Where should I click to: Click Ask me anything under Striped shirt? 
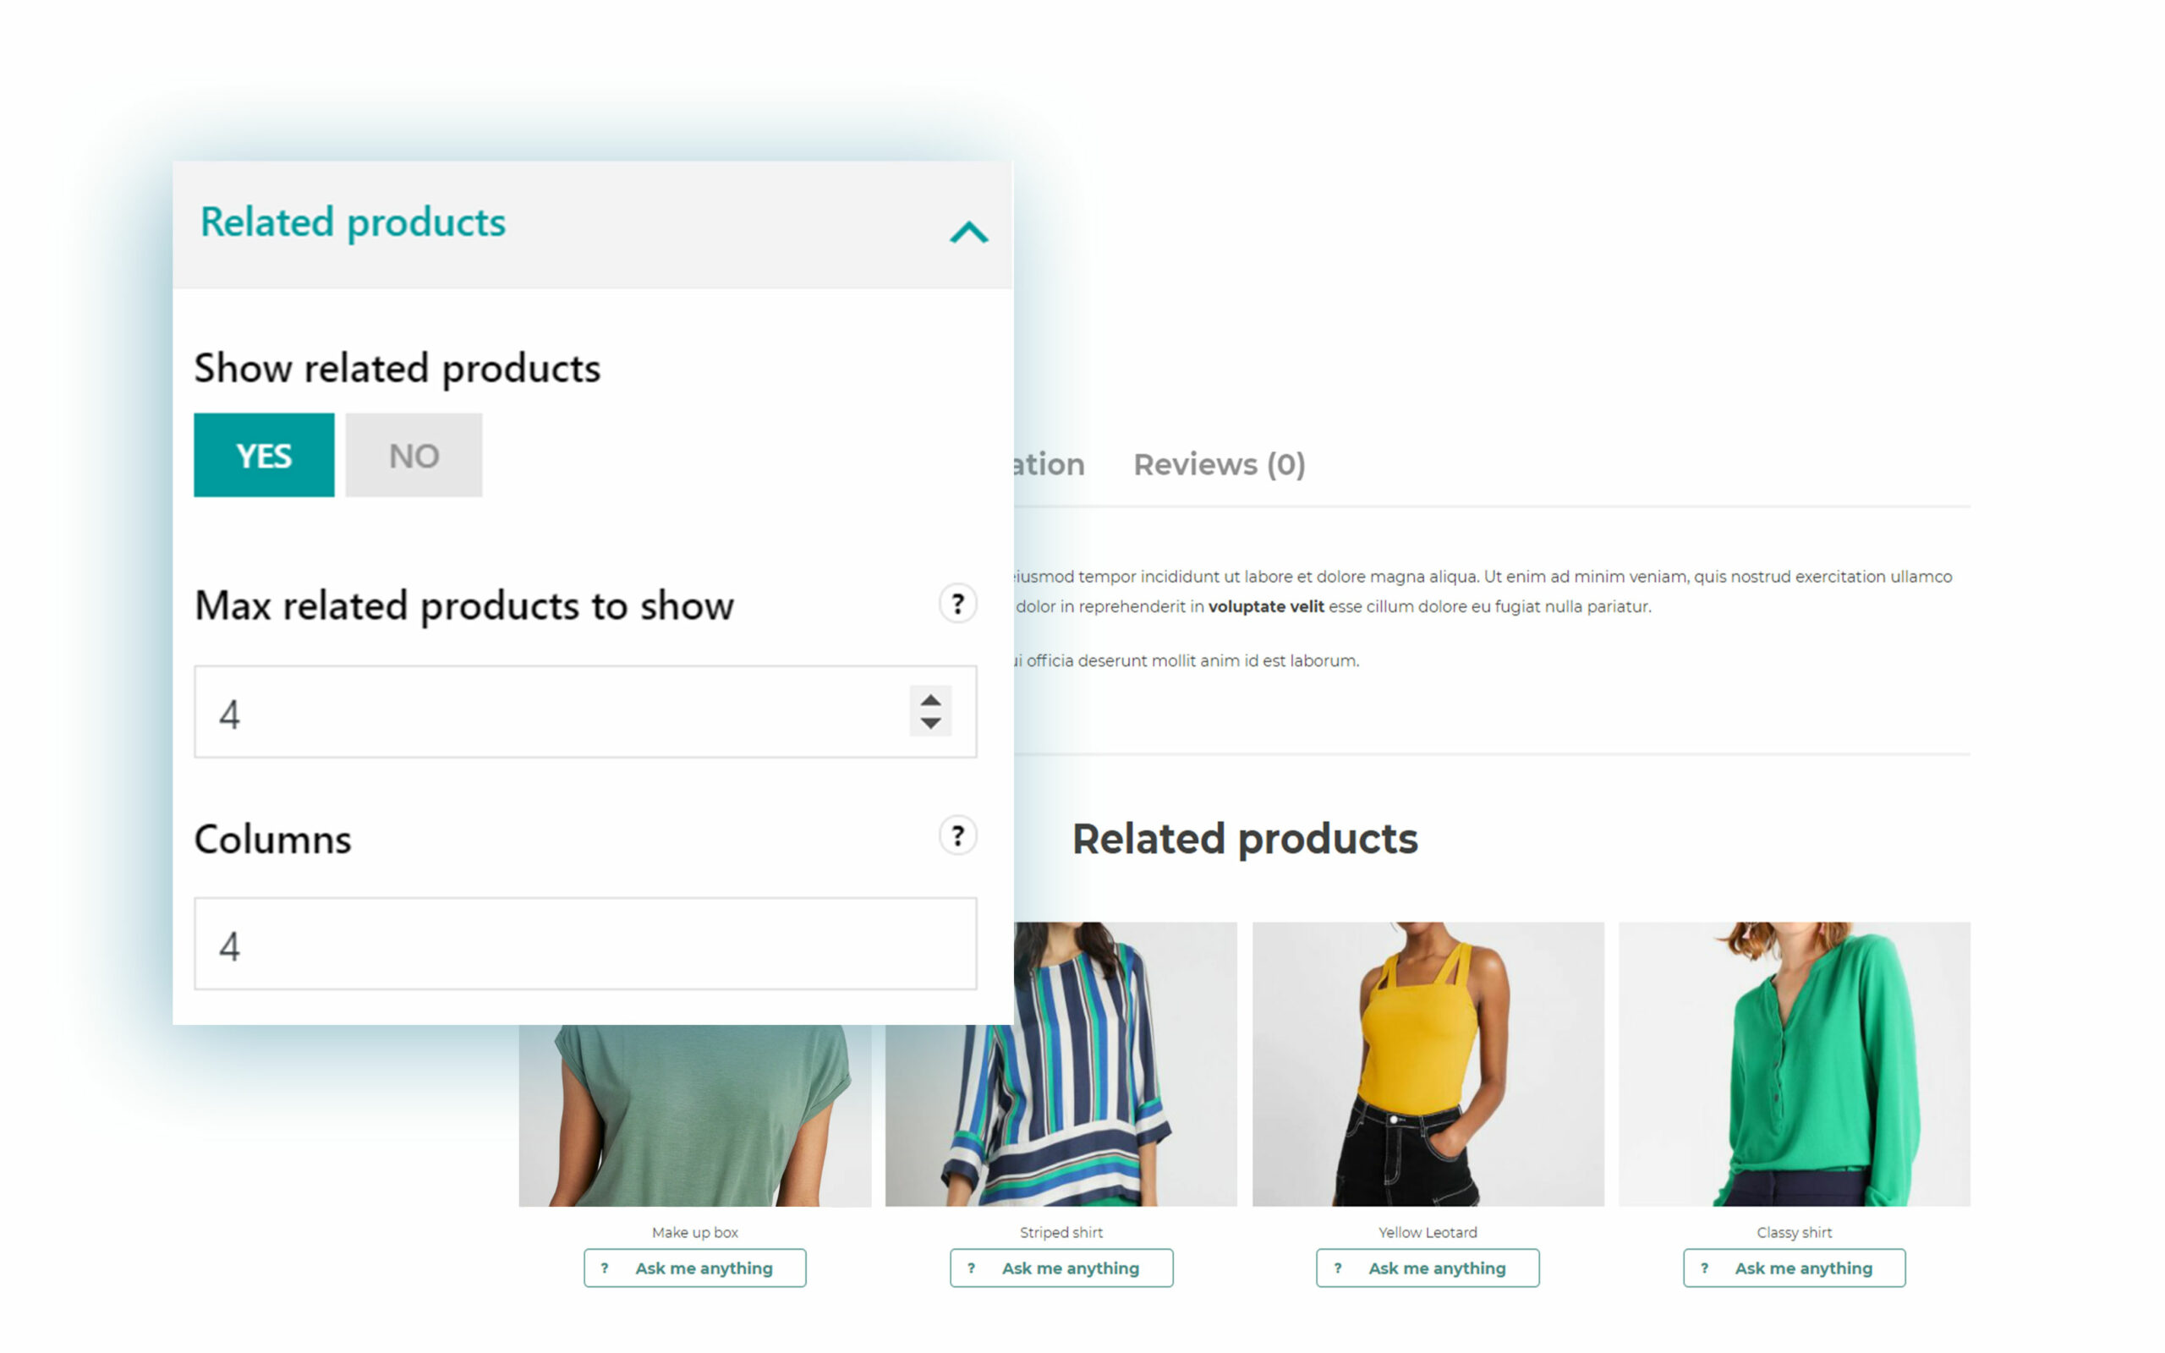click(1061, 1268)
